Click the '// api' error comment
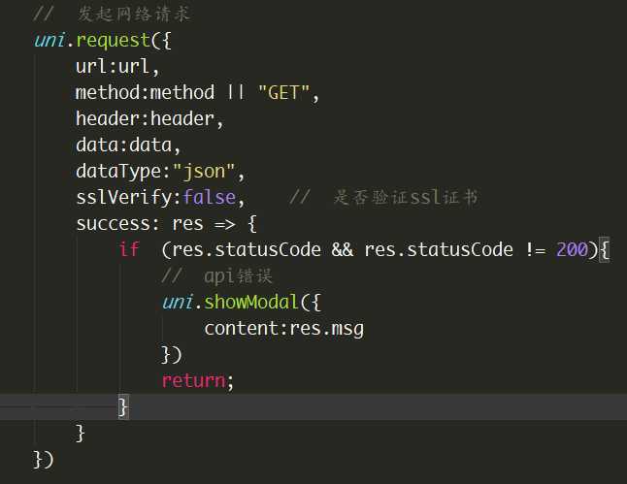The width and height of the screenshot is (627, 484). pos(216,276)
